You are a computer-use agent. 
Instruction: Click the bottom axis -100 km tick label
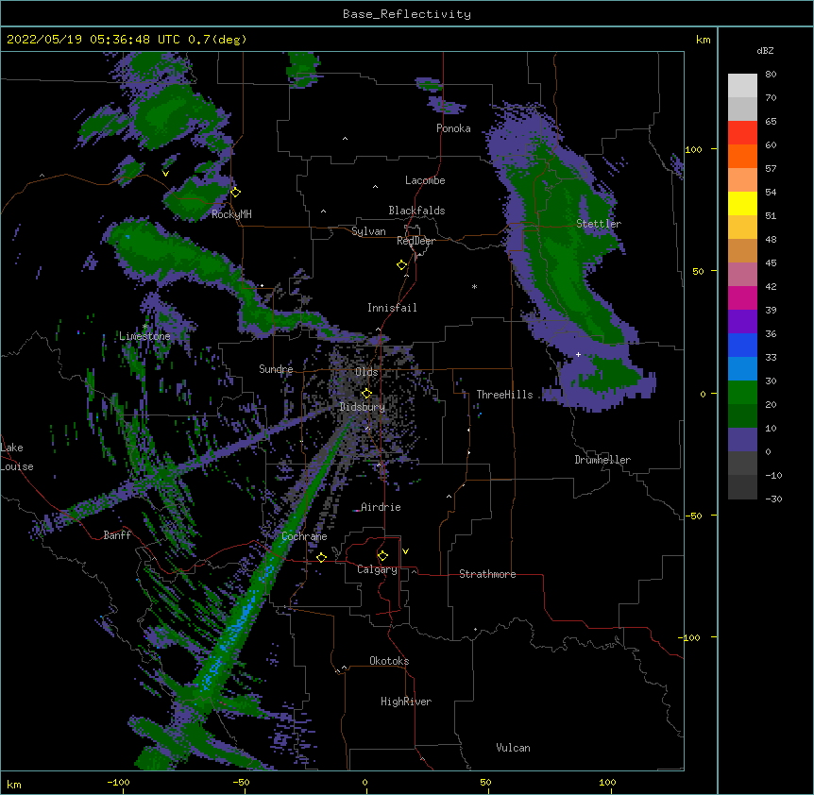coord(118,783)
